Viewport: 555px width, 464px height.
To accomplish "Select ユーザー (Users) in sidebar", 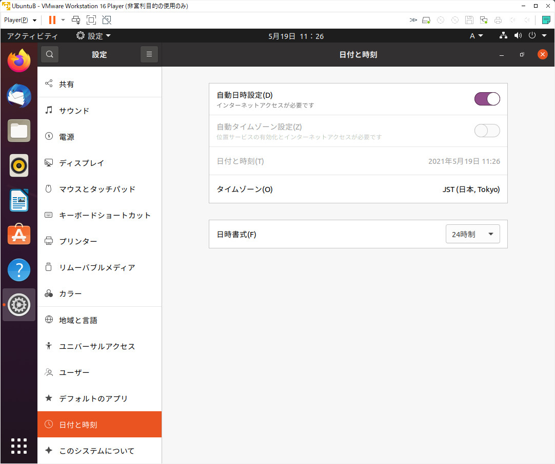I will click(100, 372).
